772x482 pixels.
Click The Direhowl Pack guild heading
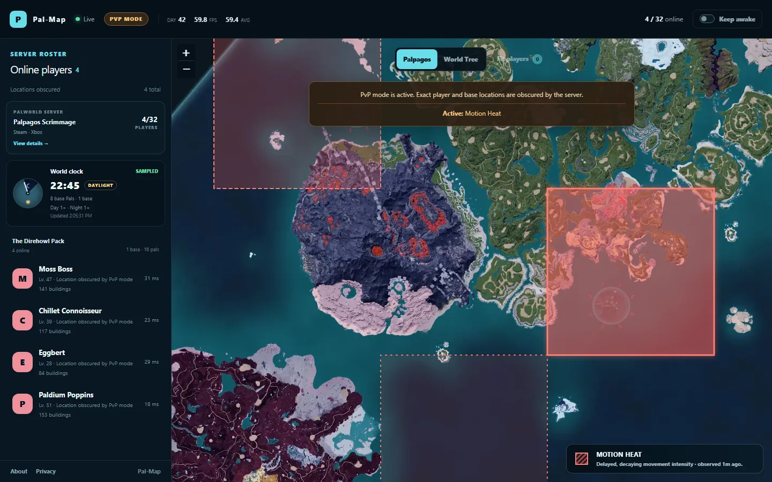tap(38, 241)
